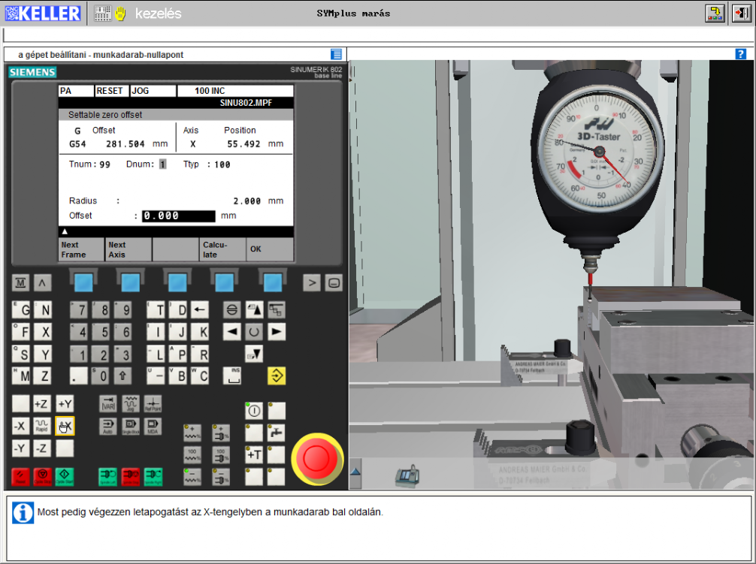Open the blue help question mark icon

740,54
